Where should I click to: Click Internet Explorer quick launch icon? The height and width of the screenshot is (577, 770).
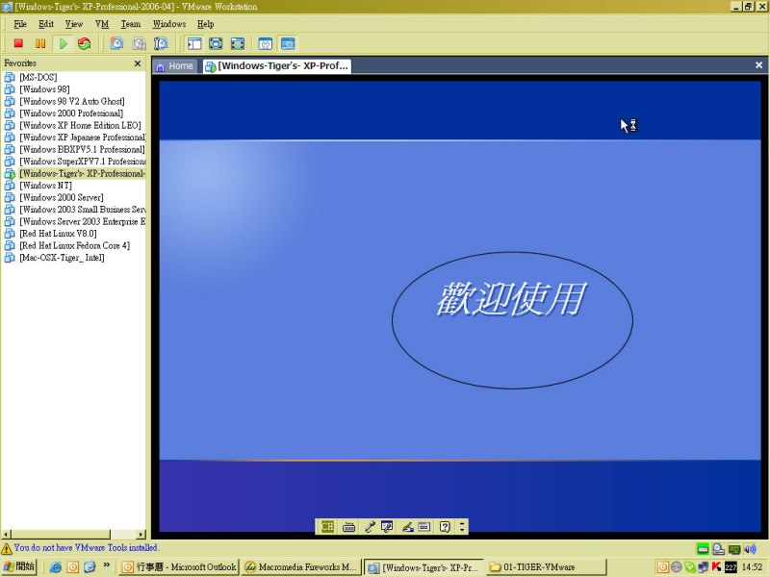[56, 567]
